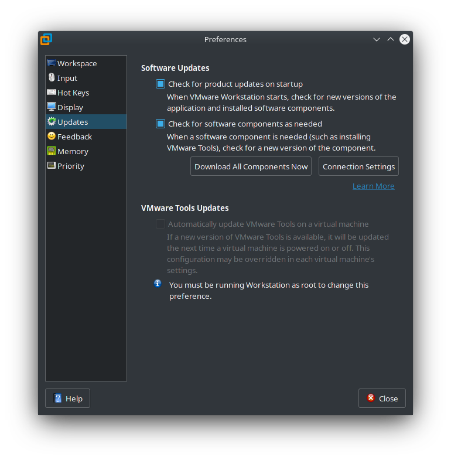Uncheck software components as needed option
This screenshot has width=451, height=460.
[160, 124]
